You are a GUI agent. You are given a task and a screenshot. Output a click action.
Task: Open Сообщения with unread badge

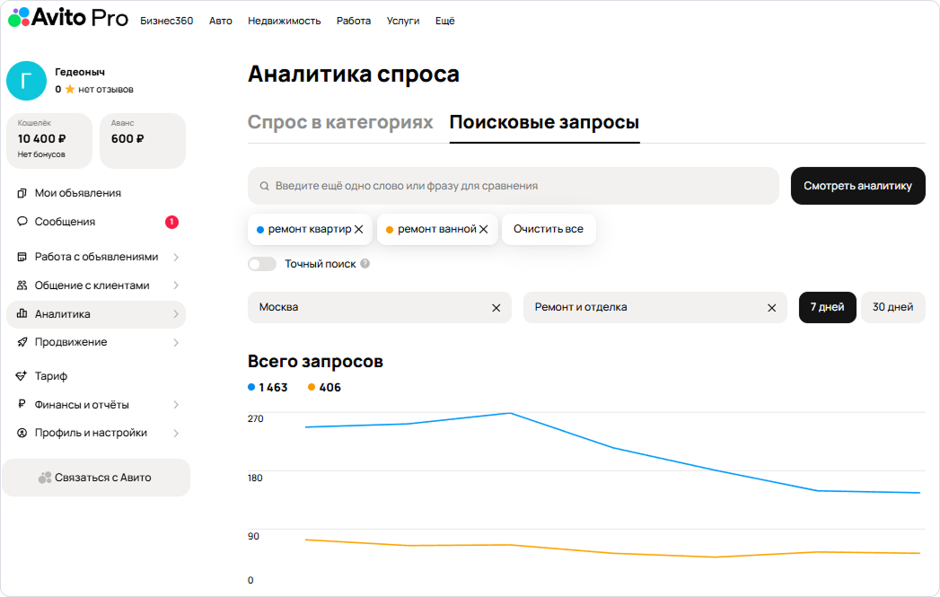point(65,222)
